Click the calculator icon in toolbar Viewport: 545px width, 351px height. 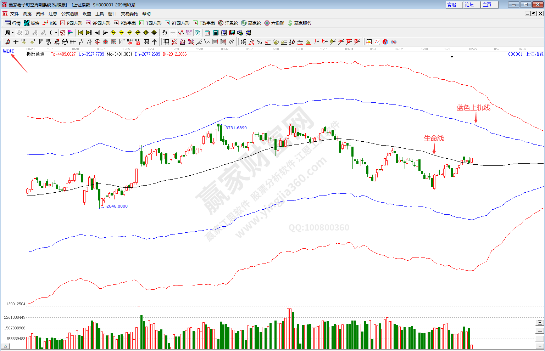click(x=215, y=33)
